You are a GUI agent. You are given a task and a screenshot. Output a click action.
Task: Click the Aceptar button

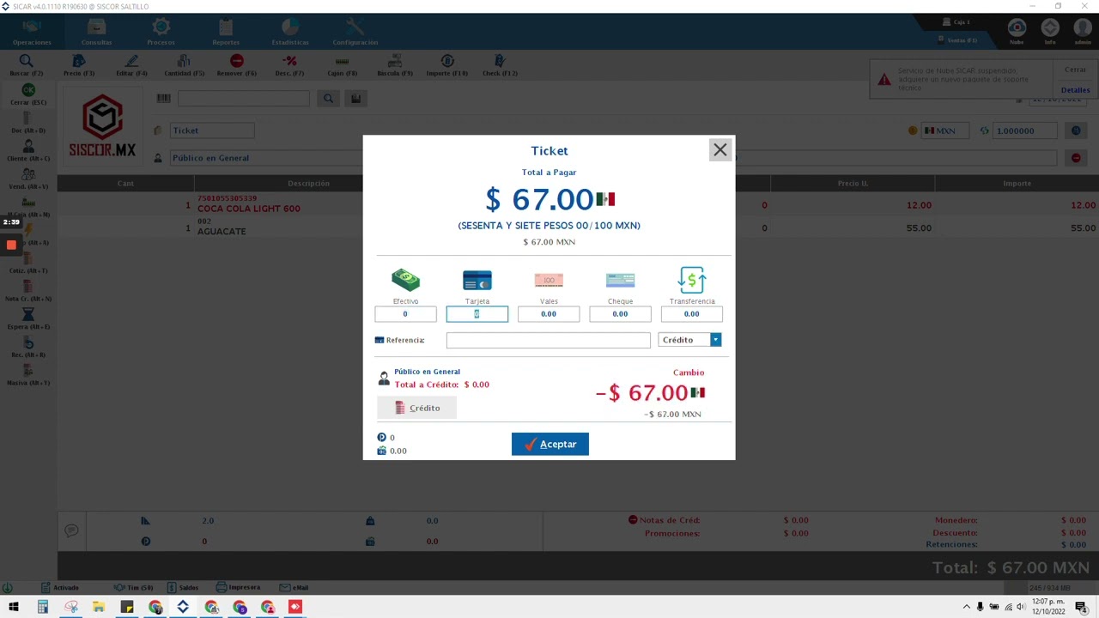550,444
